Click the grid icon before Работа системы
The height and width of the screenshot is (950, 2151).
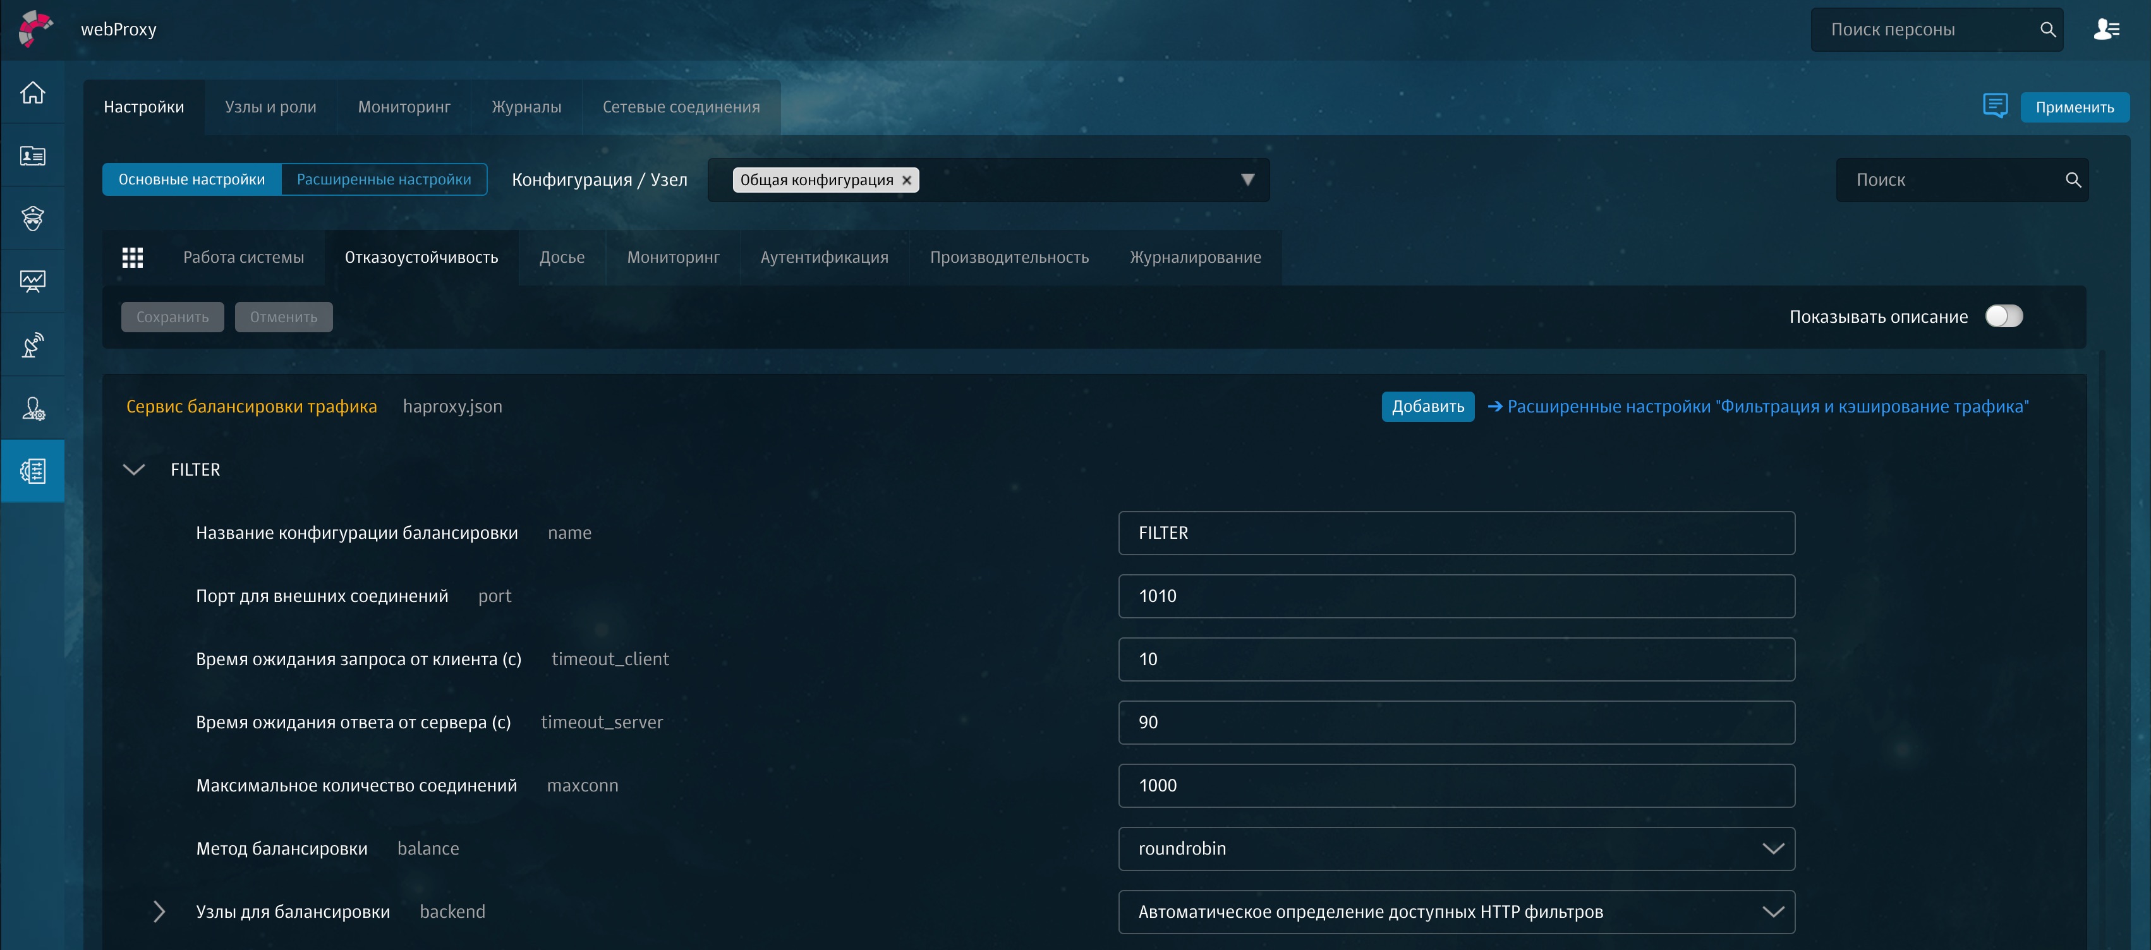133,257
